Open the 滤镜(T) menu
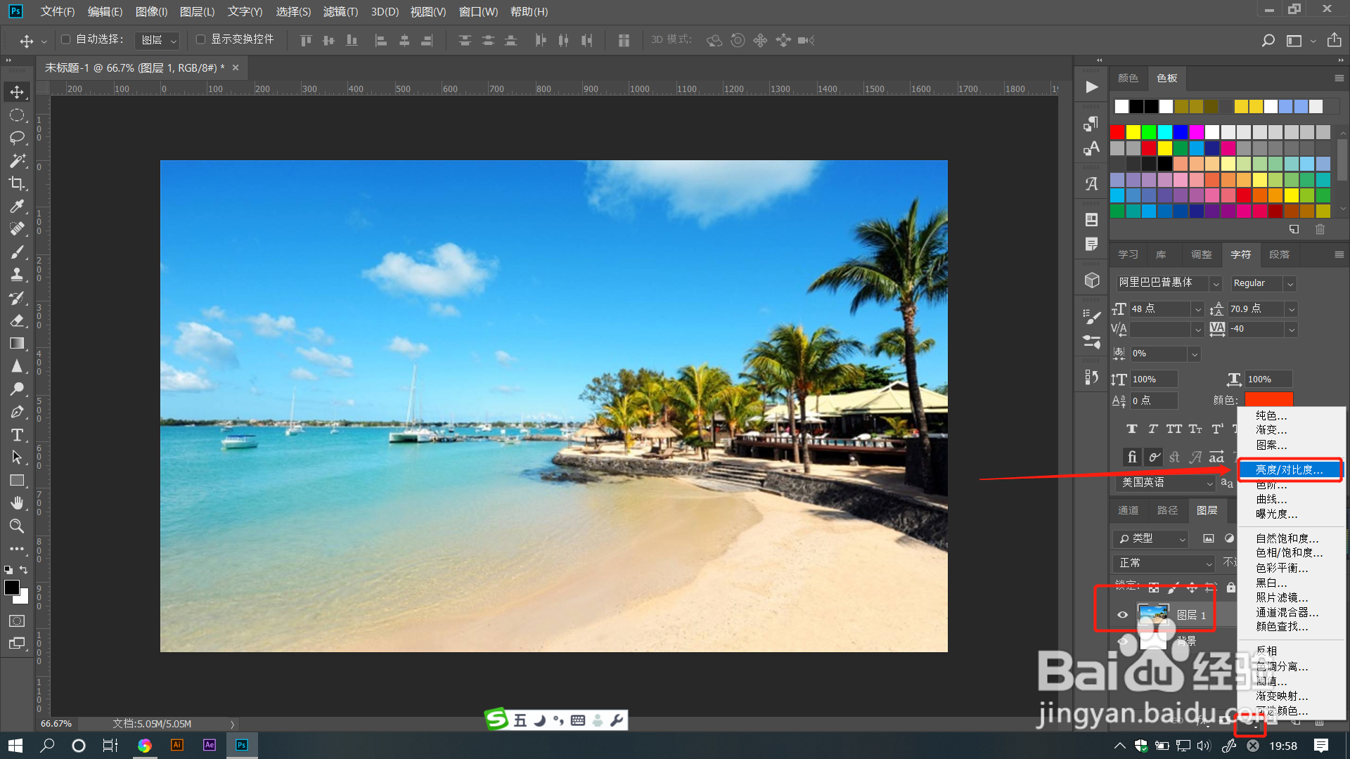 point(340,11)
